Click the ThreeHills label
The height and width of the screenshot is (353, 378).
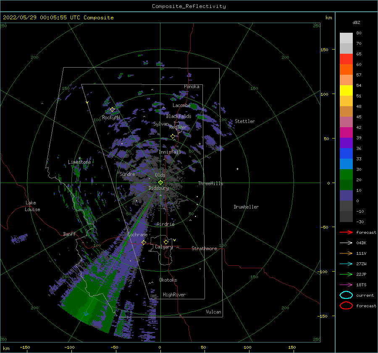(210, 183)
